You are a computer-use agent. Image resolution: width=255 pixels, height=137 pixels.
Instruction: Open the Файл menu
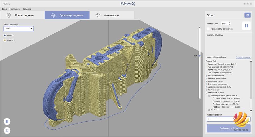(4, 9)
